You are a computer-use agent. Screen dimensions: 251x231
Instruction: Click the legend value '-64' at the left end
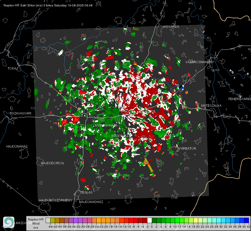click(50, 227)
